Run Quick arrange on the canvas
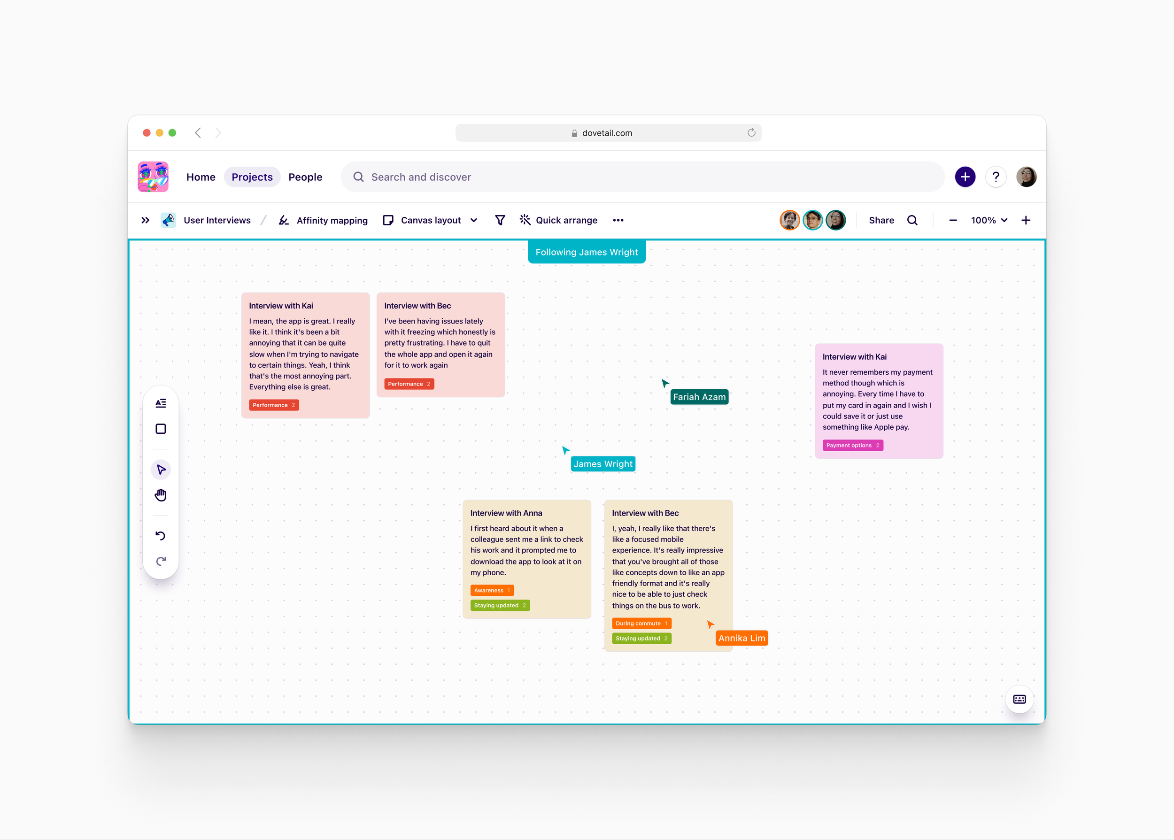This screenshot has height=840, width=1174. pos(558,220)
